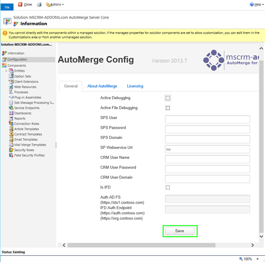Expand the Entities tree node arrow
Image resolution: width=265 pixels, height=262 pixels.
pos(6,71)
